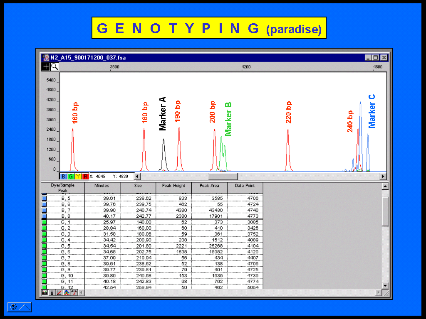Viewport: 426px width, 319px height.
Task: Click the chart's scroll right arrow
Action: point(383,177)
